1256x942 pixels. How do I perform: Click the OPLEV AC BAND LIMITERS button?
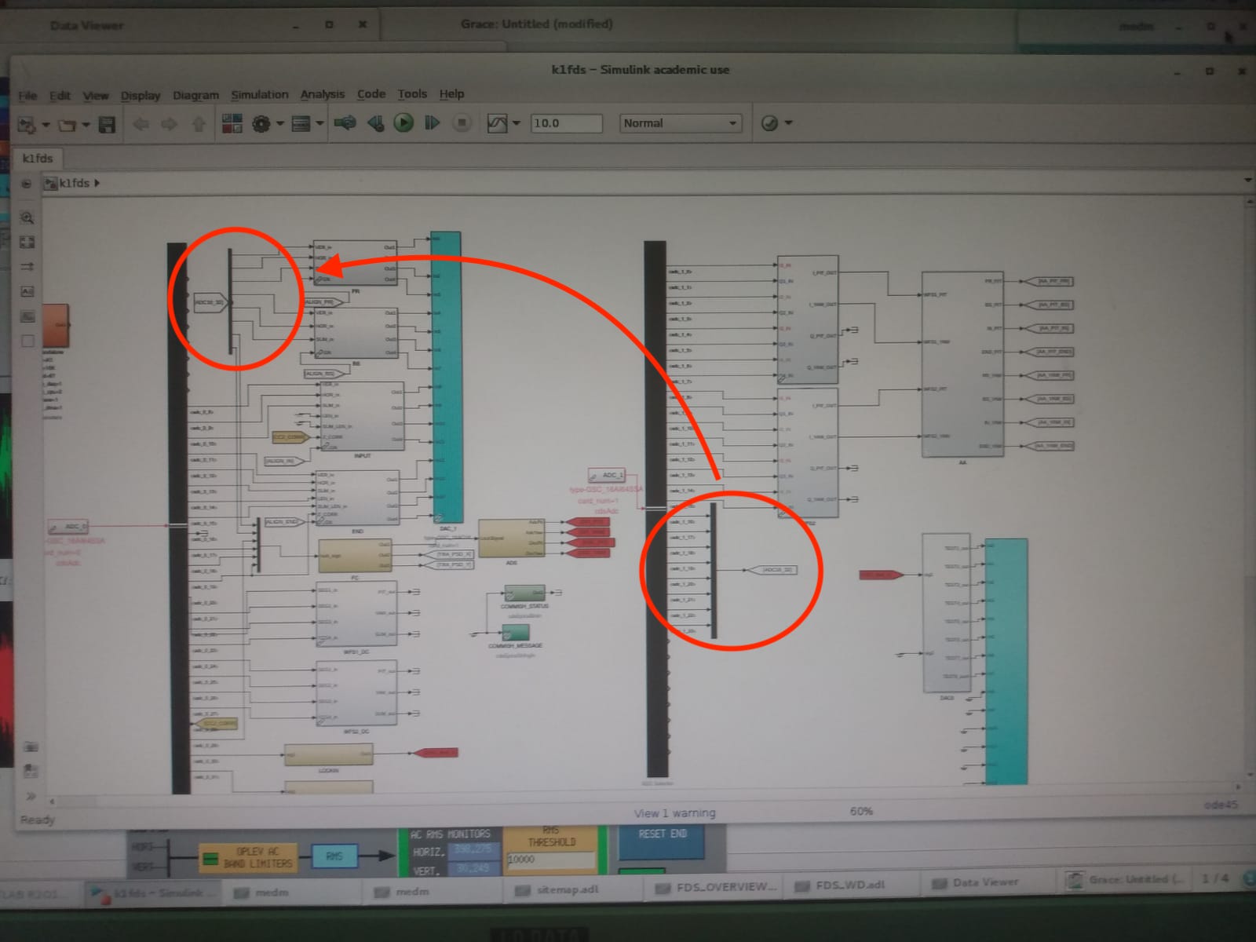[x=248, y=856]
